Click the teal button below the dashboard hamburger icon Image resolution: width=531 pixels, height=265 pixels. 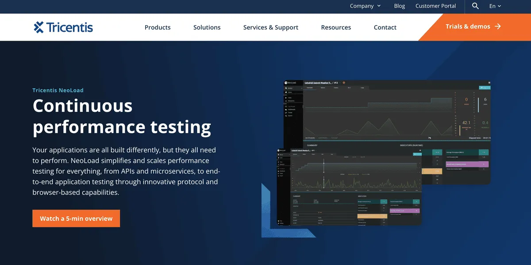pyautogui.click(x=485, y=88)
